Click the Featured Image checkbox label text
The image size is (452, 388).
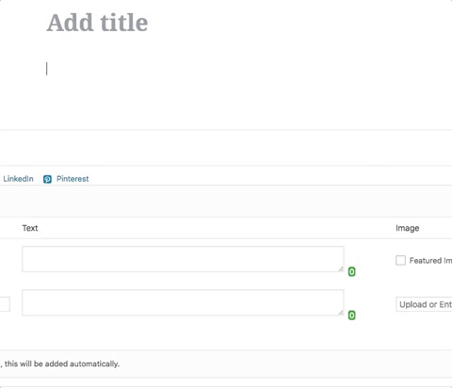[430, 261]
